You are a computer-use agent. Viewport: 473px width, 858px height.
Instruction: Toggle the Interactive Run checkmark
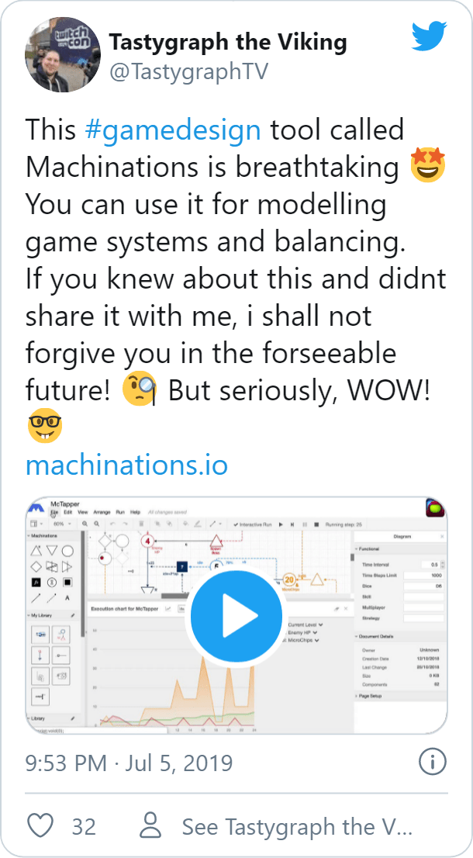point(236,524)
